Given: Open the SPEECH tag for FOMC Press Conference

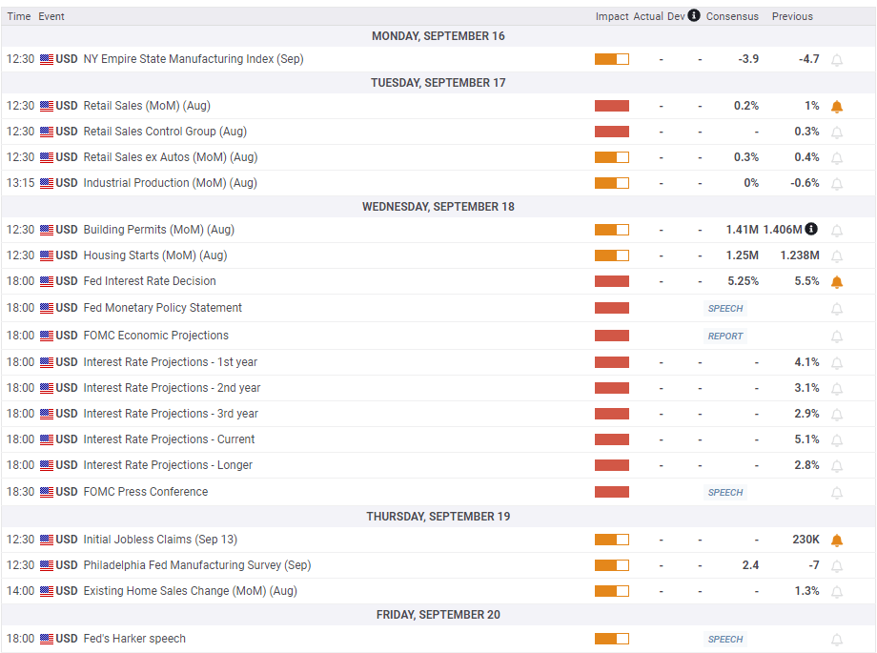Looking at the screenshot, I should [x=725, y=493].
